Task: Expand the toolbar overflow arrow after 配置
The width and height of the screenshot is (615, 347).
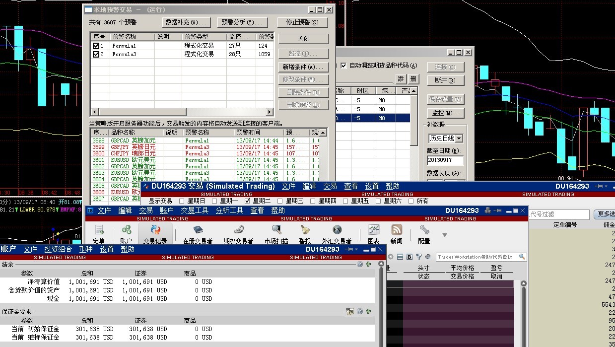Action: [445, 235]
